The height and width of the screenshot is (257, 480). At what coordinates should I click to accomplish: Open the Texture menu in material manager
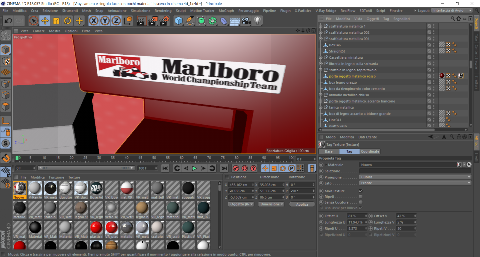(x=74, y=177)
